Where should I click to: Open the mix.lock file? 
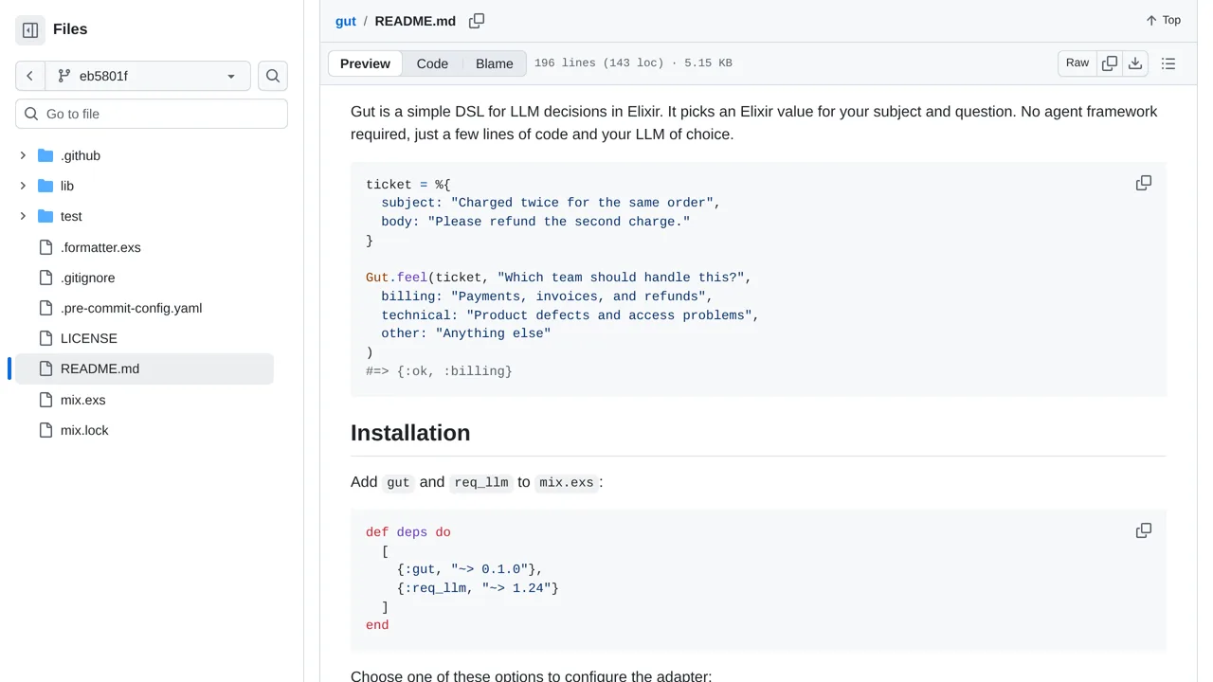click(x=84, y=430)
